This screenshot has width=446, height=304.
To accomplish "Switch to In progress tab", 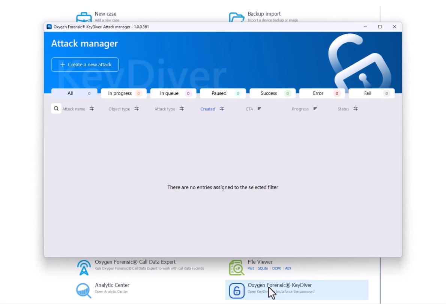I will pos(124,93).
